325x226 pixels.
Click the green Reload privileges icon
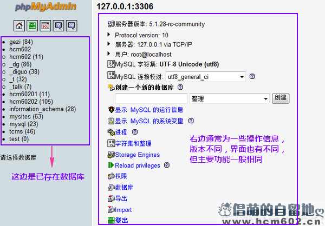click(111, 165)
